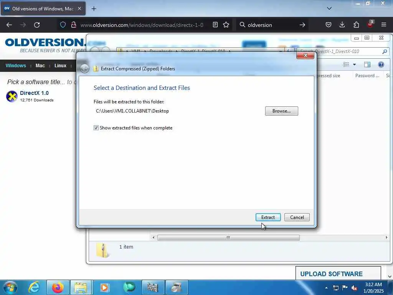Click the Explorer scrollbar right arrow
The width and height of the screenshot is (393, 295).
click(386, 237)
